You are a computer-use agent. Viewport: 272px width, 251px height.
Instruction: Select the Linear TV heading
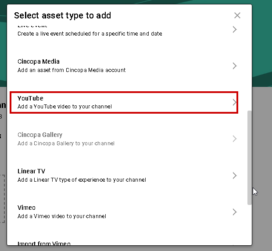pyautogui.click(x=31, y=172)
